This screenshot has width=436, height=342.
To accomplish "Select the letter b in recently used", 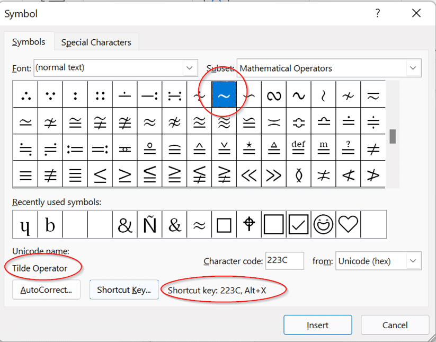I will coord(50,224).
